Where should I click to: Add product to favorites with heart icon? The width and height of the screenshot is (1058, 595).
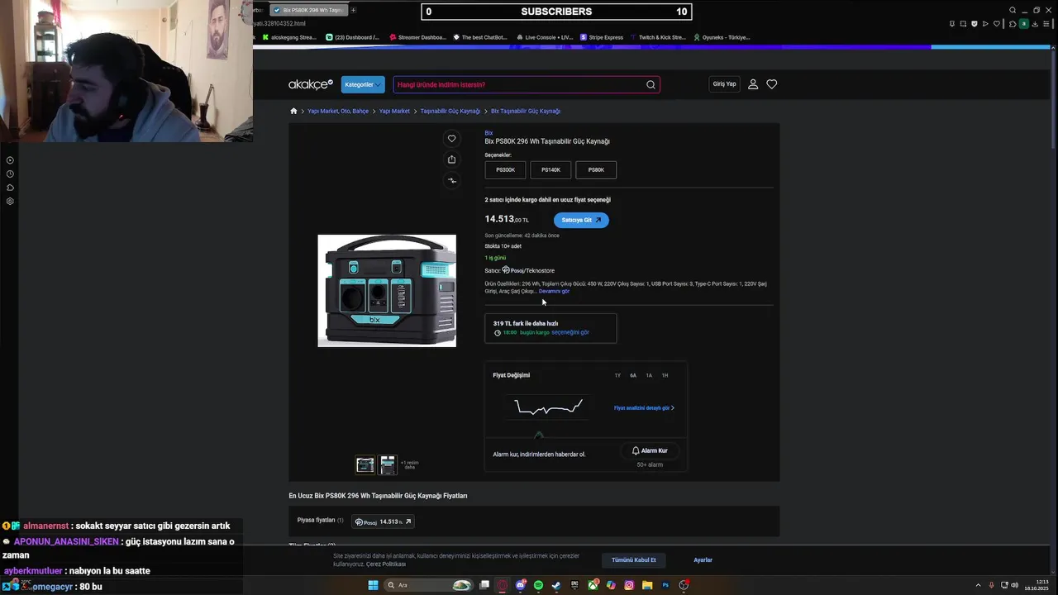(451, 139)
